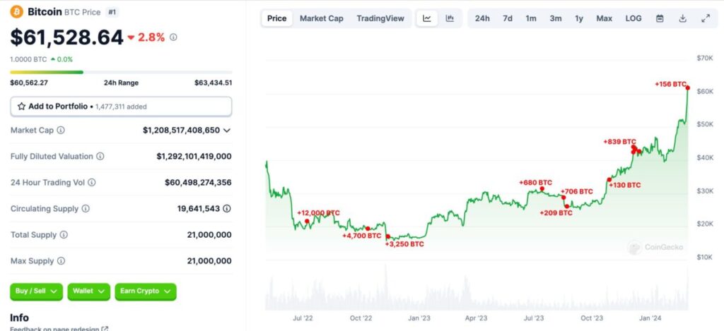The width and height of the screenshot is (724, 331).
Task: Click Market Cap info icon
Action: (61, 131)
